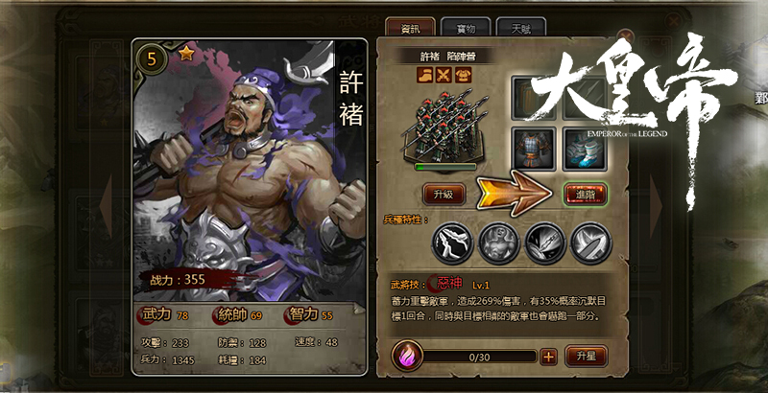
Task: Click the armor attribute icon under 陷陣營
Action: coord(463,75)
